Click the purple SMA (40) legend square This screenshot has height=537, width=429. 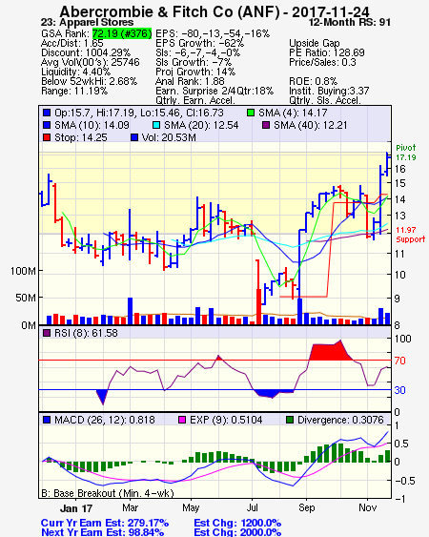tap(266, 125)
